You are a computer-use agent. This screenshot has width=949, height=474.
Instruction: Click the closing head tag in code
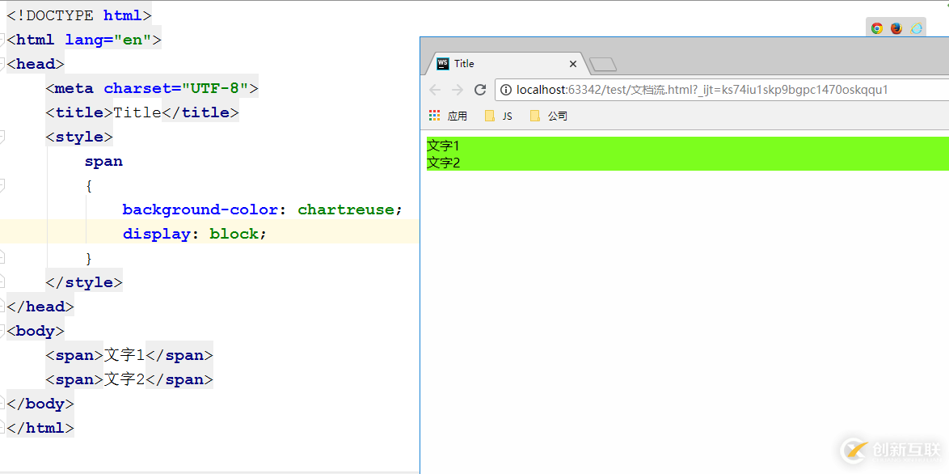[x=40, y=307]
